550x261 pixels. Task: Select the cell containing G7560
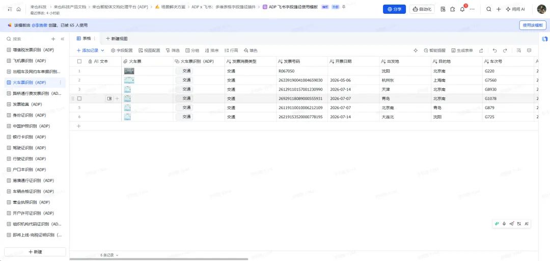508,80
